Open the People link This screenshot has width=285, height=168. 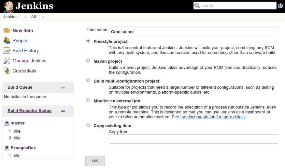20,41
